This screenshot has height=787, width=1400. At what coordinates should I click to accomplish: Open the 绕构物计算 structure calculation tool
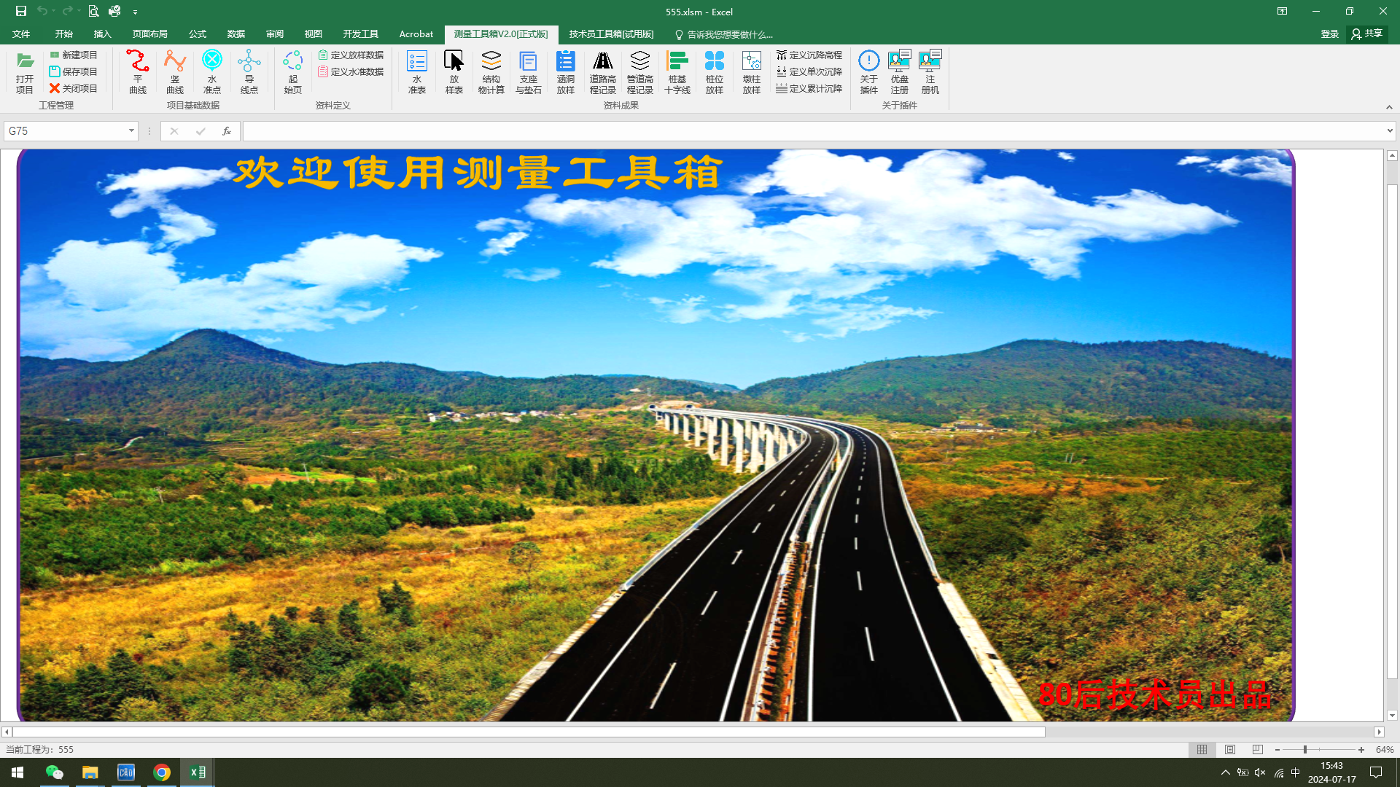point(491,72)
